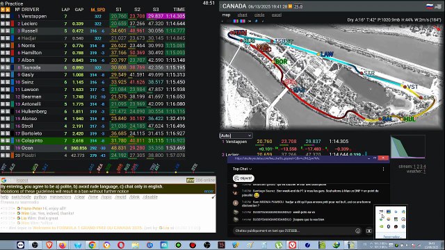Viewport: 445px width, 250px height.
Task: Click the YouTube chat message input field
Action: (293, 231)
